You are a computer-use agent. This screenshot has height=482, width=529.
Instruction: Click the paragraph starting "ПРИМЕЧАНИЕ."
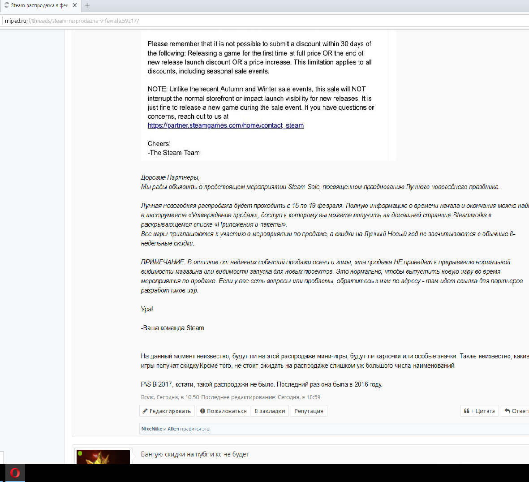[x=332, y=276]
